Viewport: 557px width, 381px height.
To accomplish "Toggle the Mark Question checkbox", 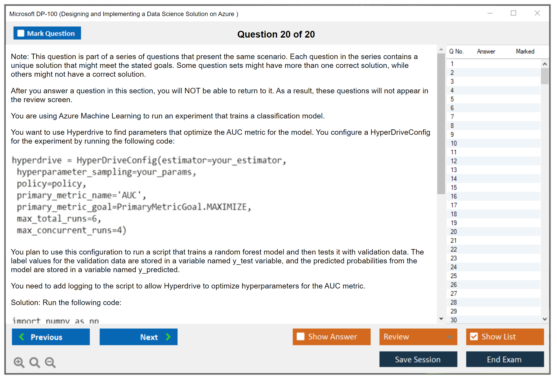I will point(21,33).
